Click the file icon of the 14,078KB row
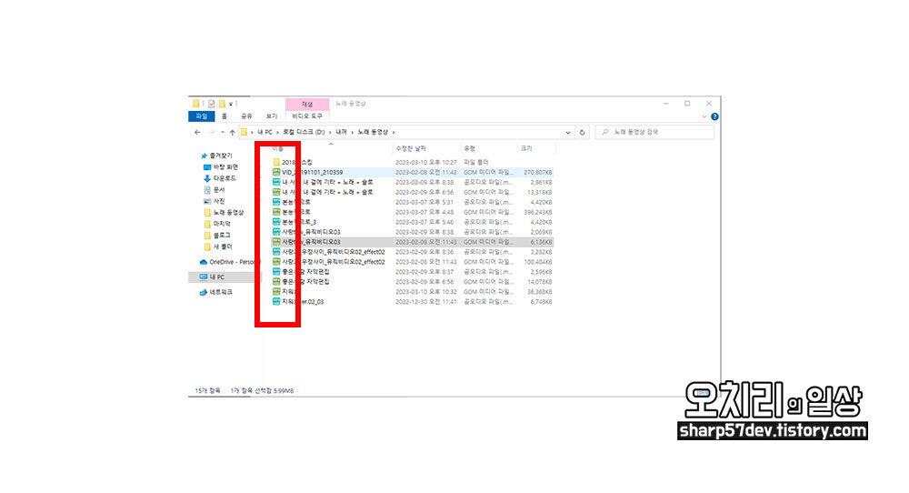 [x=276, y=282]
